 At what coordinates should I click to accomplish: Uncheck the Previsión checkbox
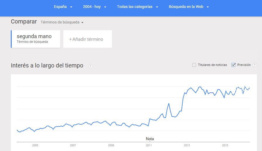(234, 65)
